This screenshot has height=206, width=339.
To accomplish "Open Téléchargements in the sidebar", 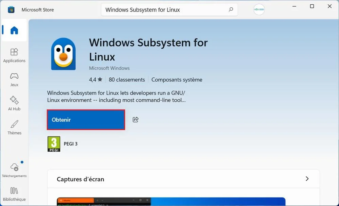I will click(14, 170).
